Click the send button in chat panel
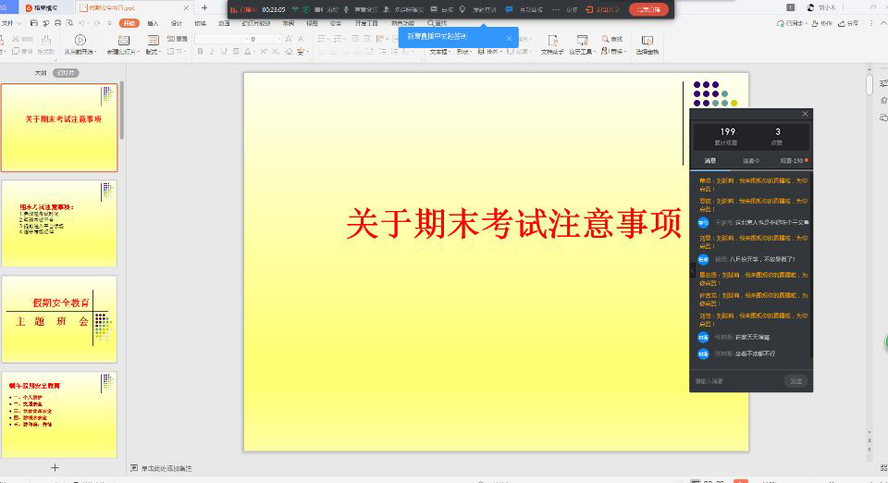This screenshot has height=483, width=888. tap(795, 381)
